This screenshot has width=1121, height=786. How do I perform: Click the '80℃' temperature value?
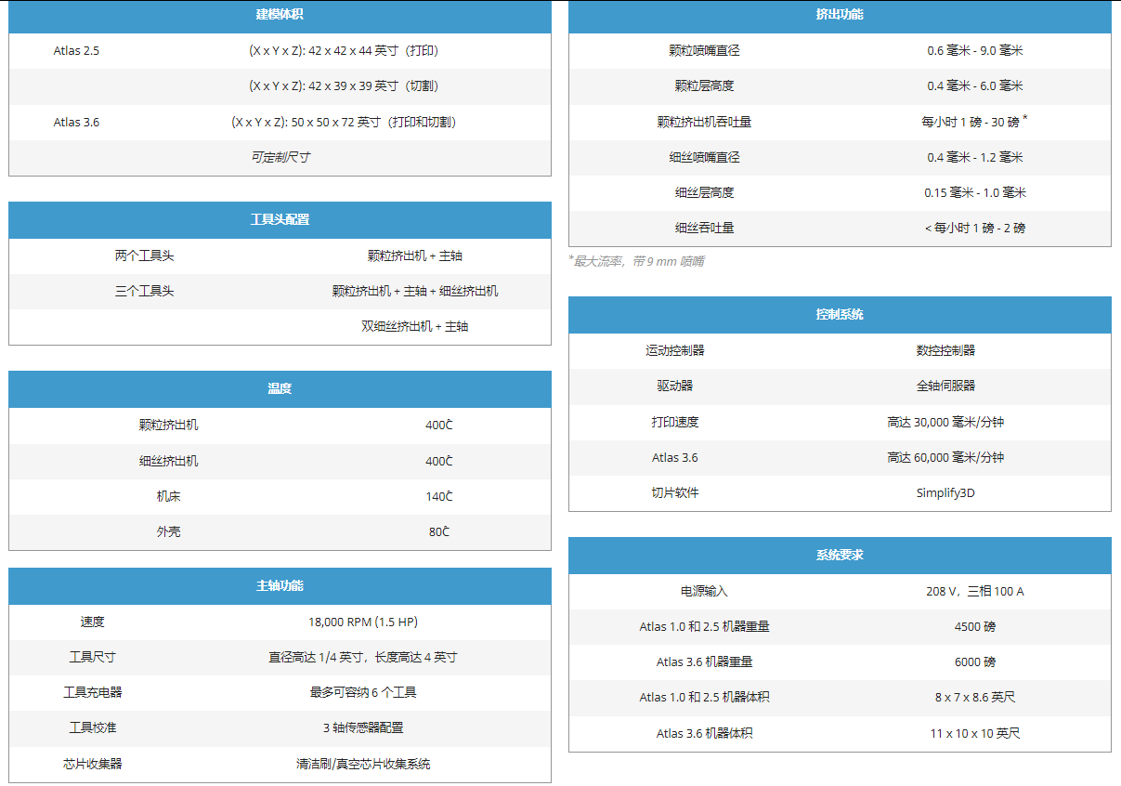click(439, 532)
